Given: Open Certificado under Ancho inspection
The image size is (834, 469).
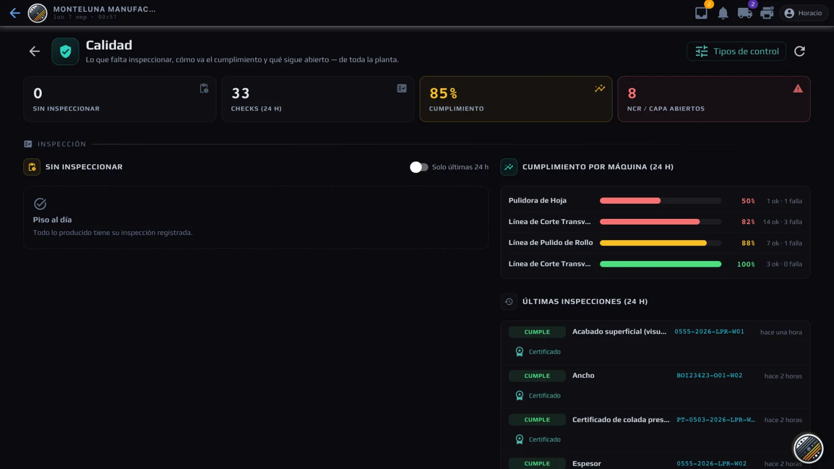Looking at the screenshot, I should (x=538, y=396).
